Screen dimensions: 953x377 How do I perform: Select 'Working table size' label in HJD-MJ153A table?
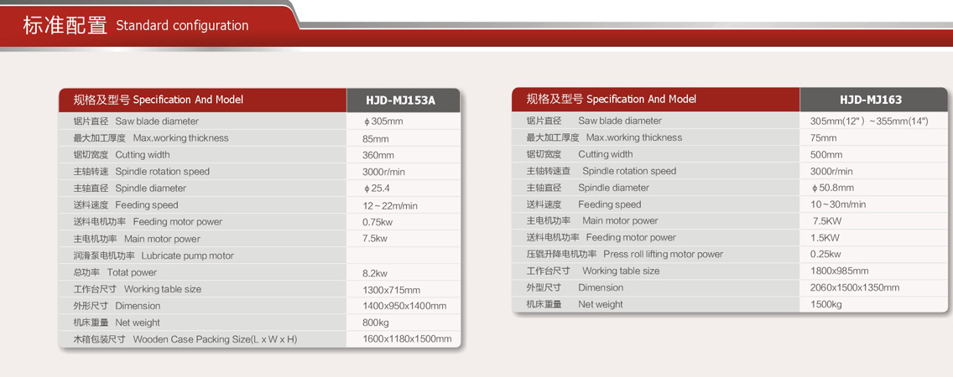tap(162, 290)
